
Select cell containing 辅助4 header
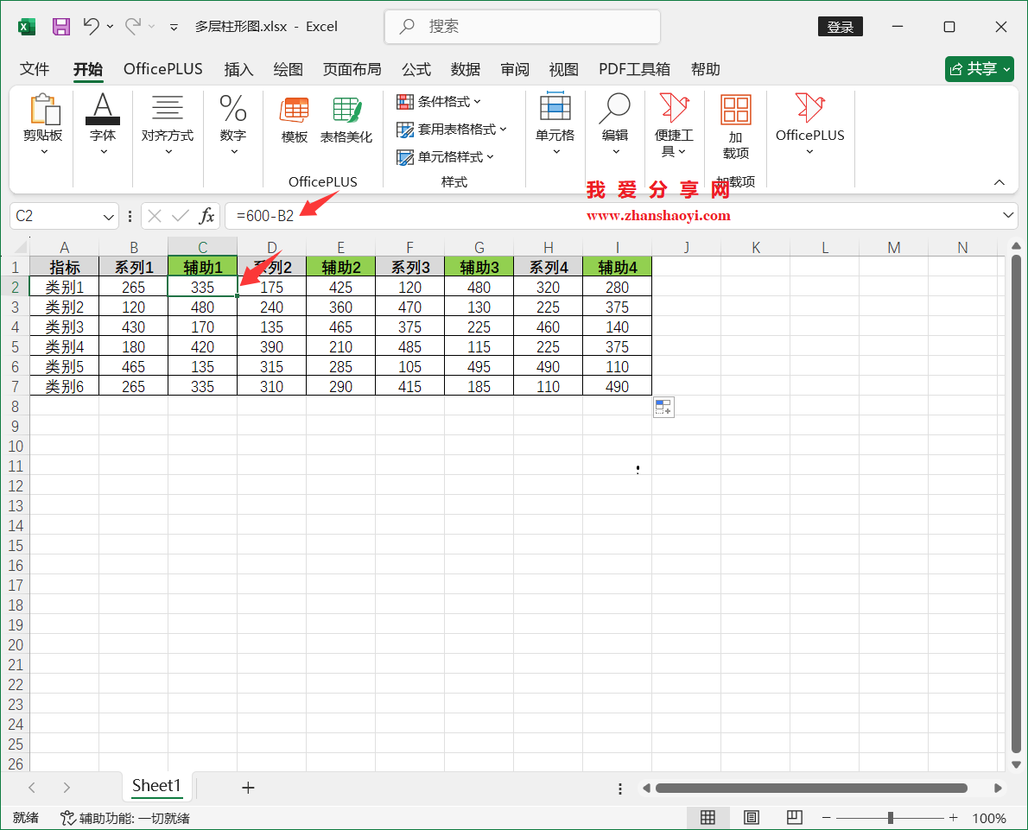(618, 267)
